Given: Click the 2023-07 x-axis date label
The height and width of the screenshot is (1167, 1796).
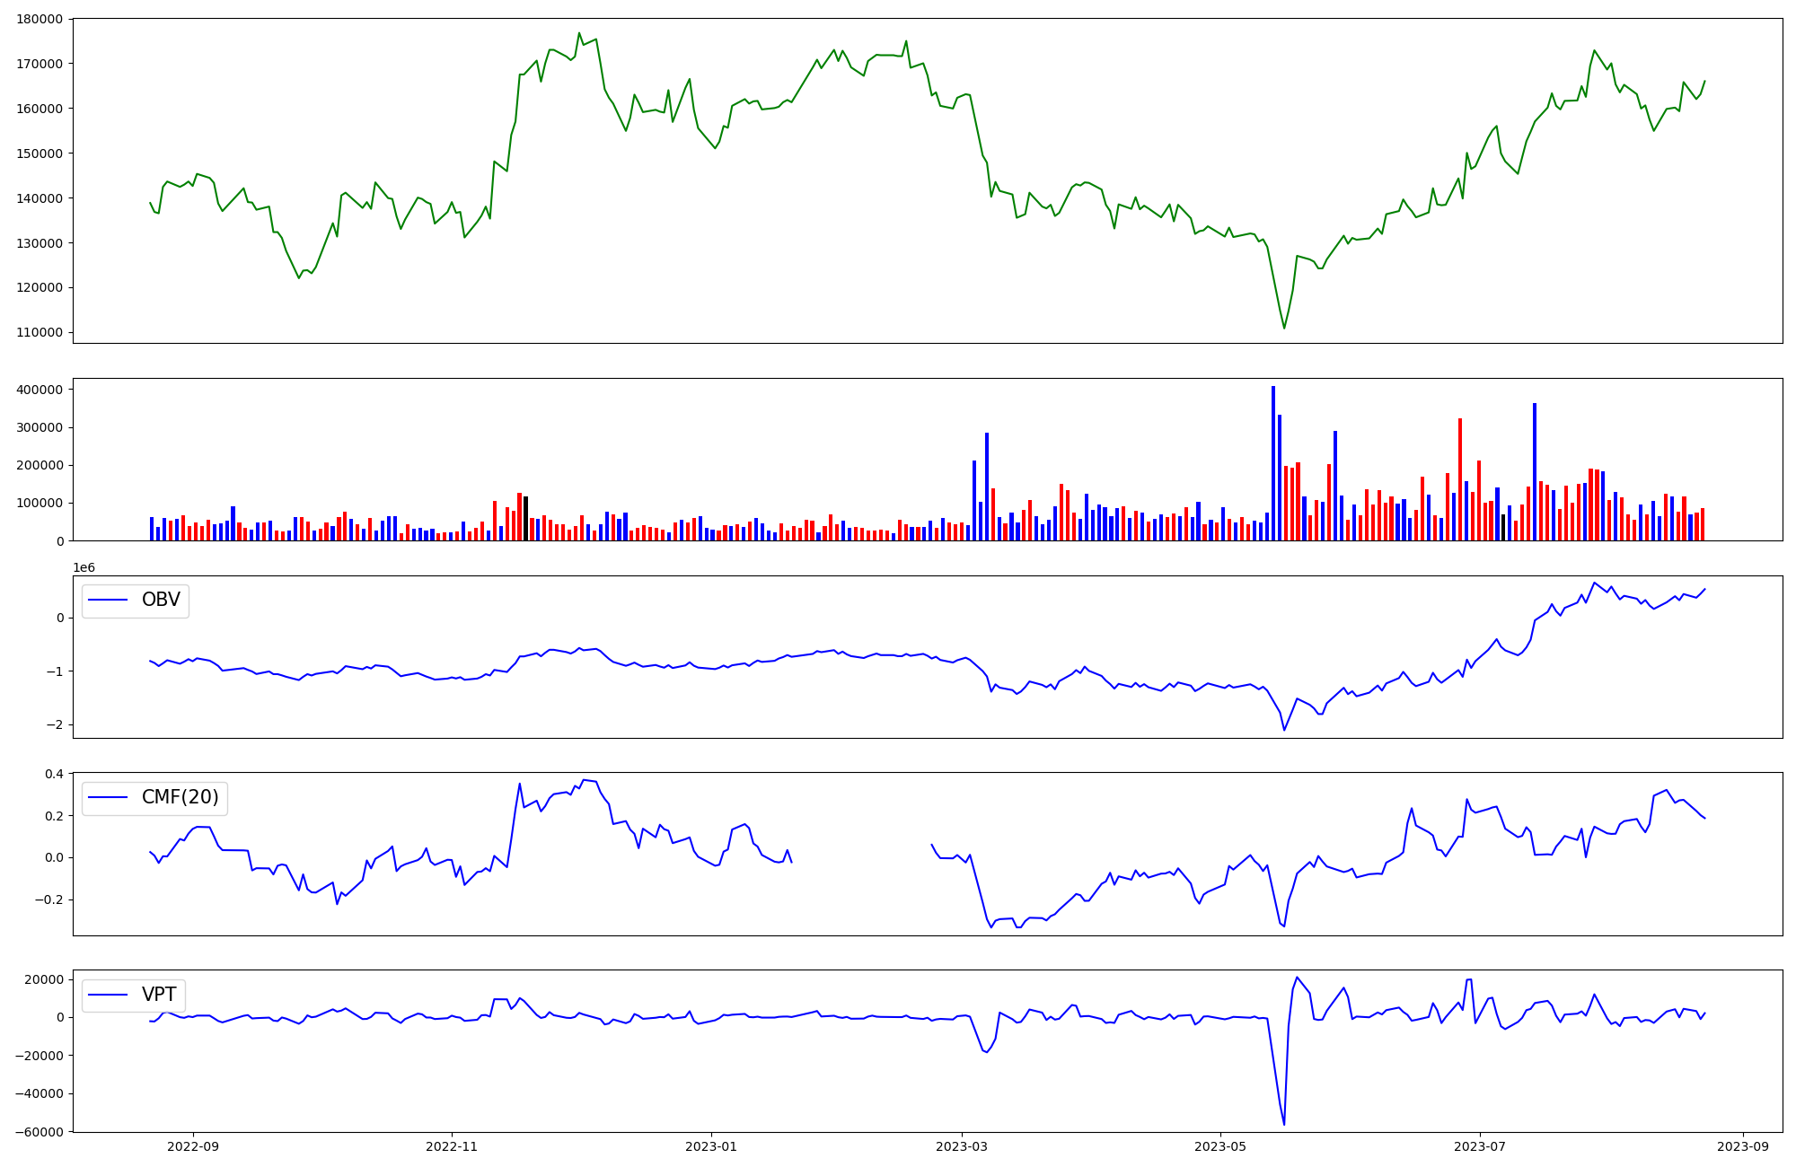Looking at the screenshot, I should (x=1479, y=1146).
